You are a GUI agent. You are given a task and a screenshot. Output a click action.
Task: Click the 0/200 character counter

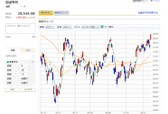tap(8, 37)
